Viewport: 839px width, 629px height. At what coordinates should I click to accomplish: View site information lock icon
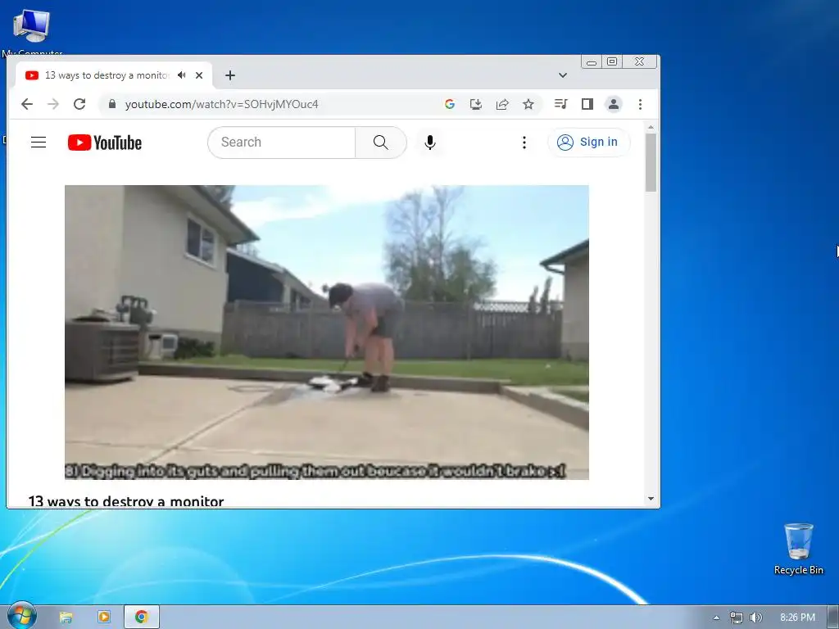[111, 104]
